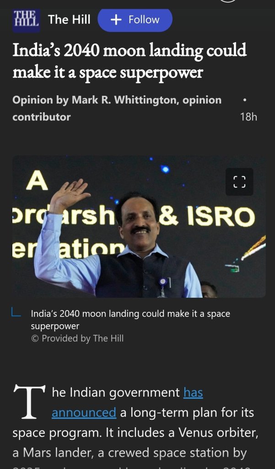Viewport: 275px width, 469px height.
Task: Tap the circular icon at top edge
Action: coord(228,1)
